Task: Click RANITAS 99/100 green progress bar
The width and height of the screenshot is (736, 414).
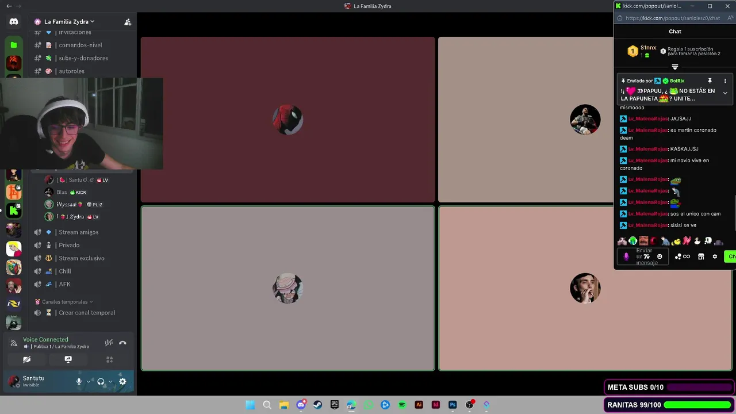Action: [697, 405]
